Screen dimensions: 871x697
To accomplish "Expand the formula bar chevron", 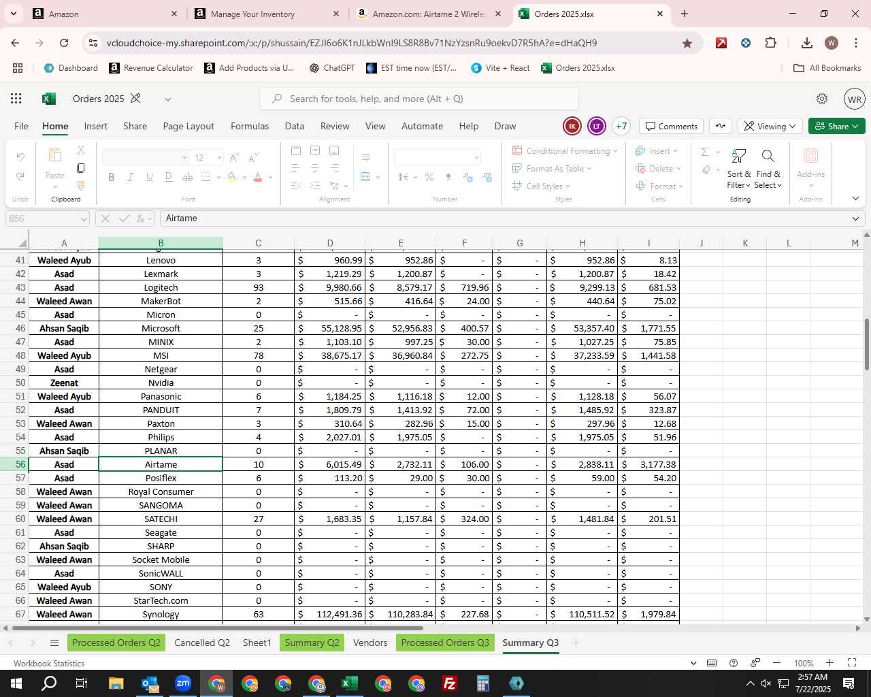I will click(855, 218).
